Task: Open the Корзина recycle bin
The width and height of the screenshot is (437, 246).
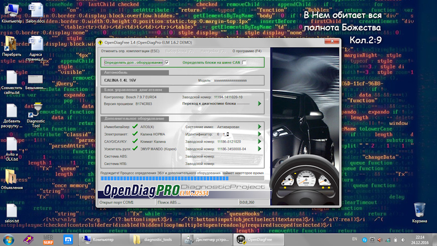Action: [419, 213]
